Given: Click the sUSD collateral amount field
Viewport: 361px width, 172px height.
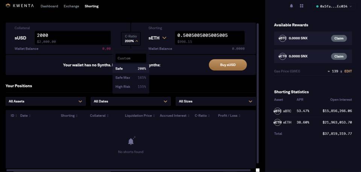Looking at the screenshot, I should [x=73, y=38].
